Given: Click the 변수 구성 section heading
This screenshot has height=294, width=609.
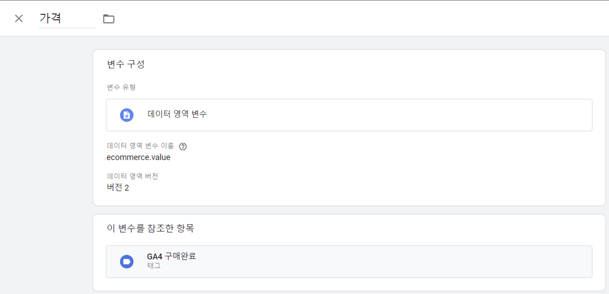Looking at the screenshot, I should click(126, 64).
